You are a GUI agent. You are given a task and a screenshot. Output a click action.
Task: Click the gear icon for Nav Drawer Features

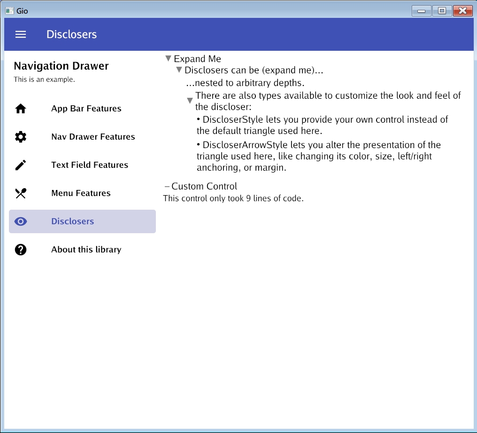coord(21,137)
